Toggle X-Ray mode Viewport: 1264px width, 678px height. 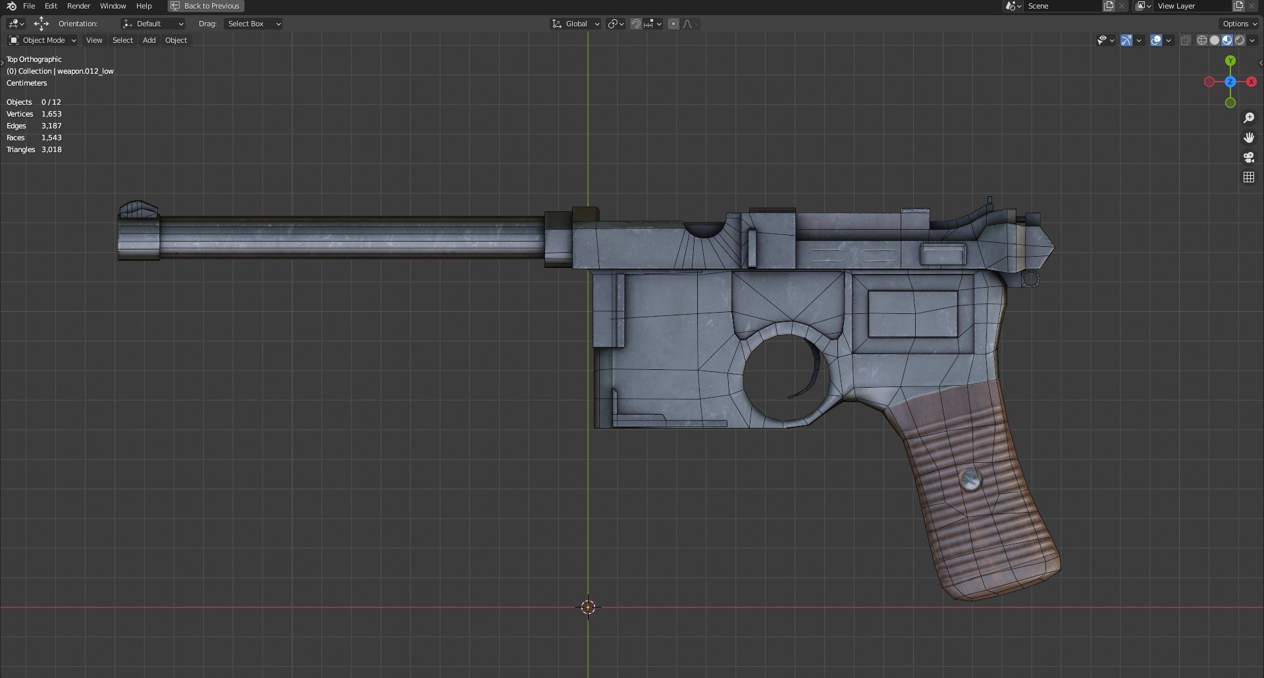pyautogui.click(x=1185, y=40)
